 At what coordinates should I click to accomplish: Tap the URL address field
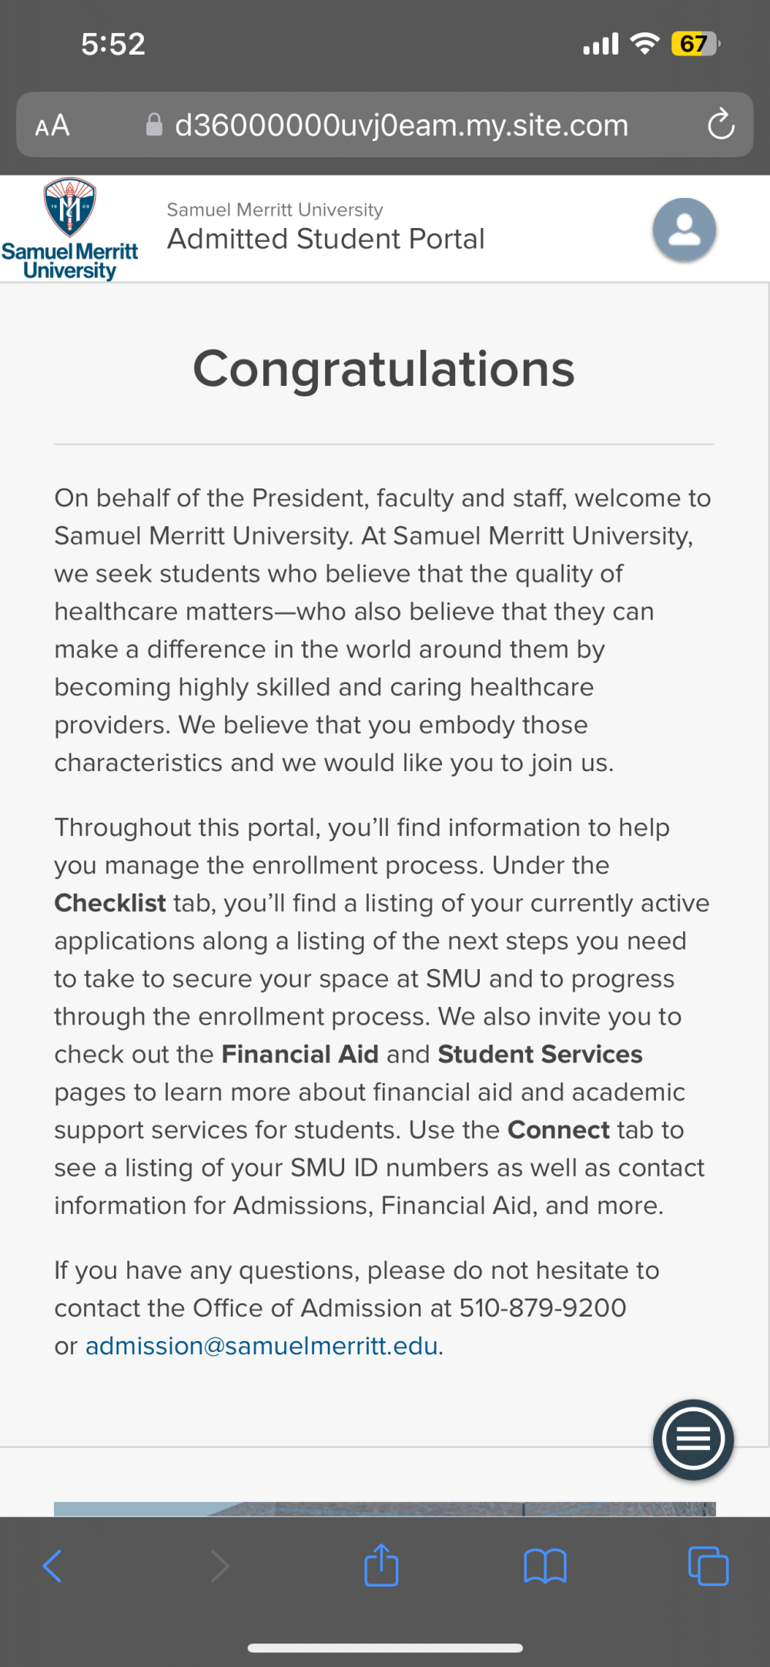click(x=385, y=125)
